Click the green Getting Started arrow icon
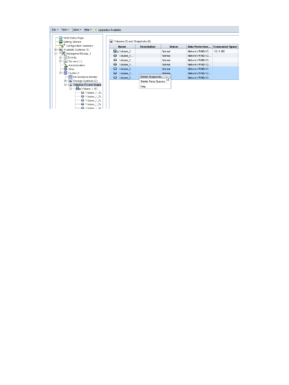This screenshot has width=289, height=385. [61, 42]
